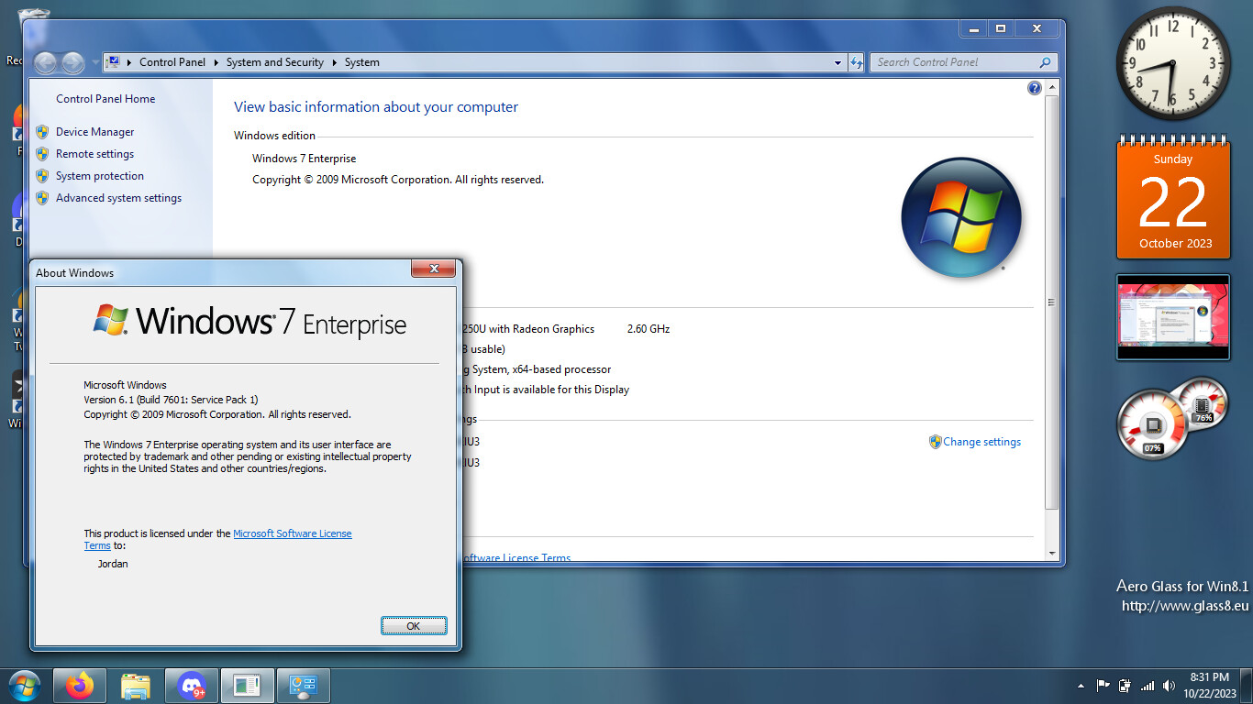Launch Firefox from the taskbar
This screenshot has width=1253, height=704.
click(80, 686)
